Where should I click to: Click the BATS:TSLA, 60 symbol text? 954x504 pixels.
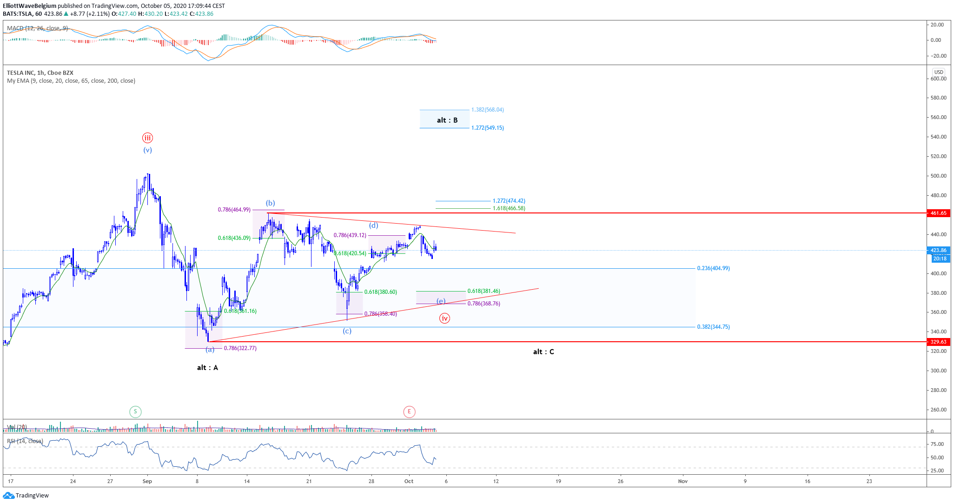pos(22,14)
